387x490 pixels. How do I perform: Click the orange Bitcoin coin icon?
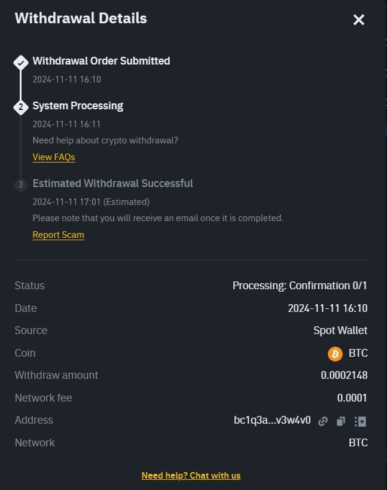point(335,354)
